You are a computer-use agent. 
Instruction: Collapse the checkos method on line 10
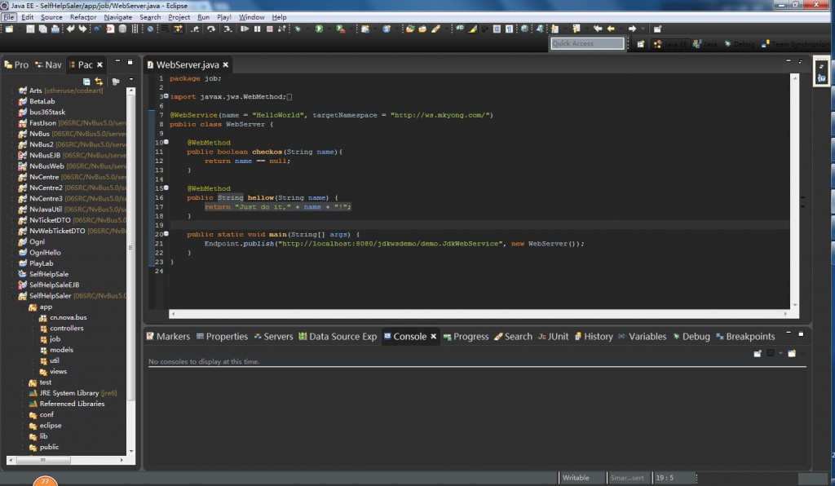(x=166, y=142)
